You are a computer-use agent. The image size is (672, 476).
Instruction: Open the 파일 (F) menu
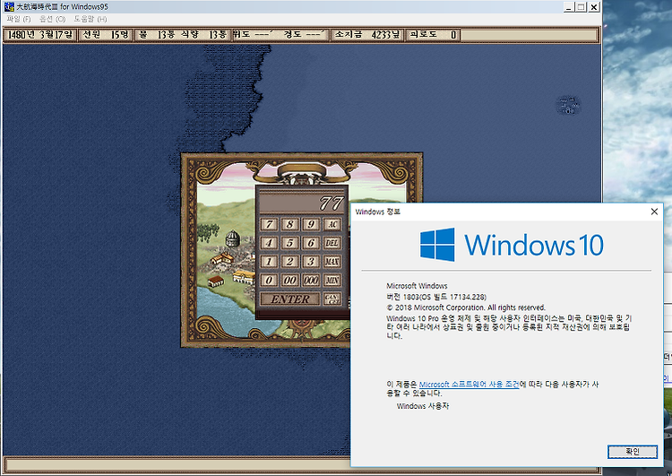19,19
